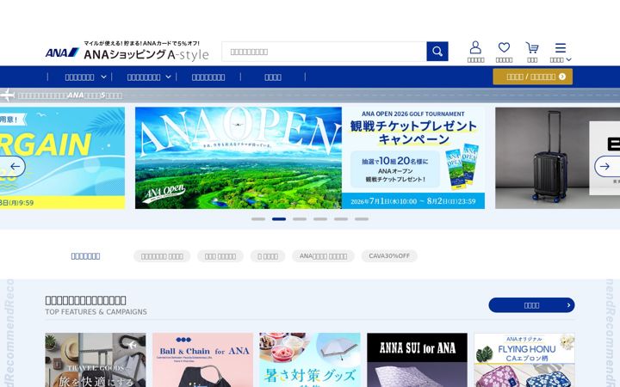
Task: Click the keyword chip starting with ANA
Action: pos(323,256)
